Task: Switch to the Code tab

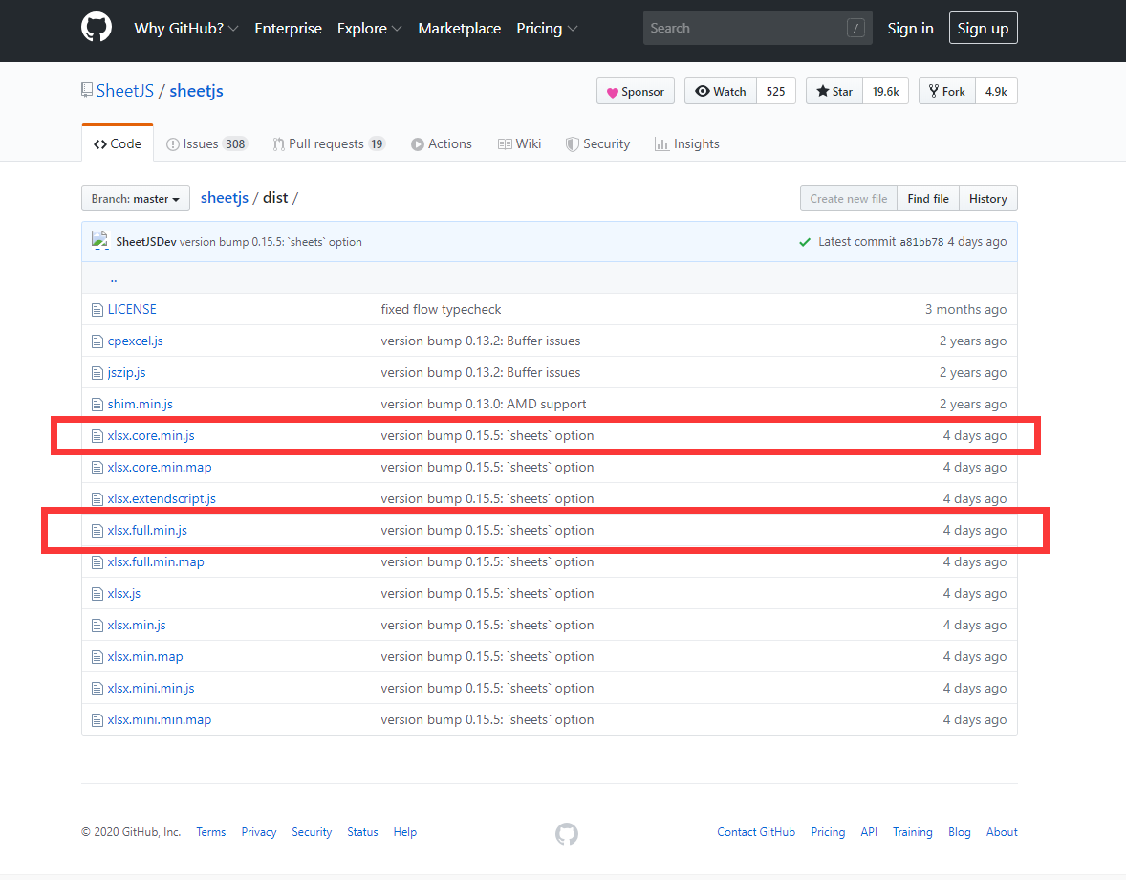Action: 117,143
